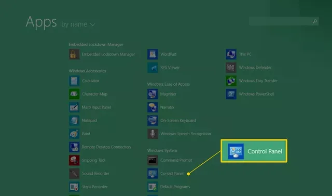Select the Embedded Lockdown Manager group header
Screen dimensions: 332x196
[x=96, y=44]
